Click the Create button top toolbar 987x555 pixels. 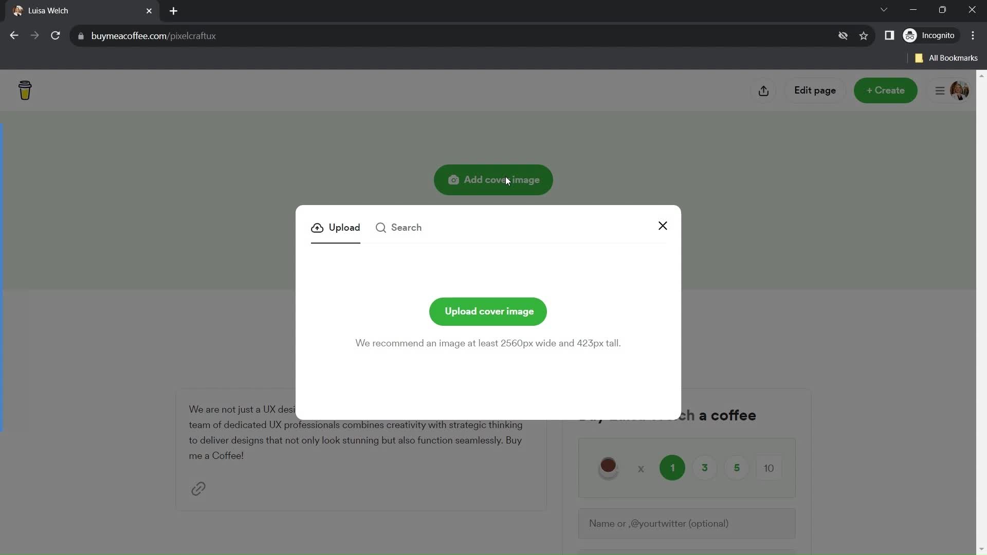[885, 90]
